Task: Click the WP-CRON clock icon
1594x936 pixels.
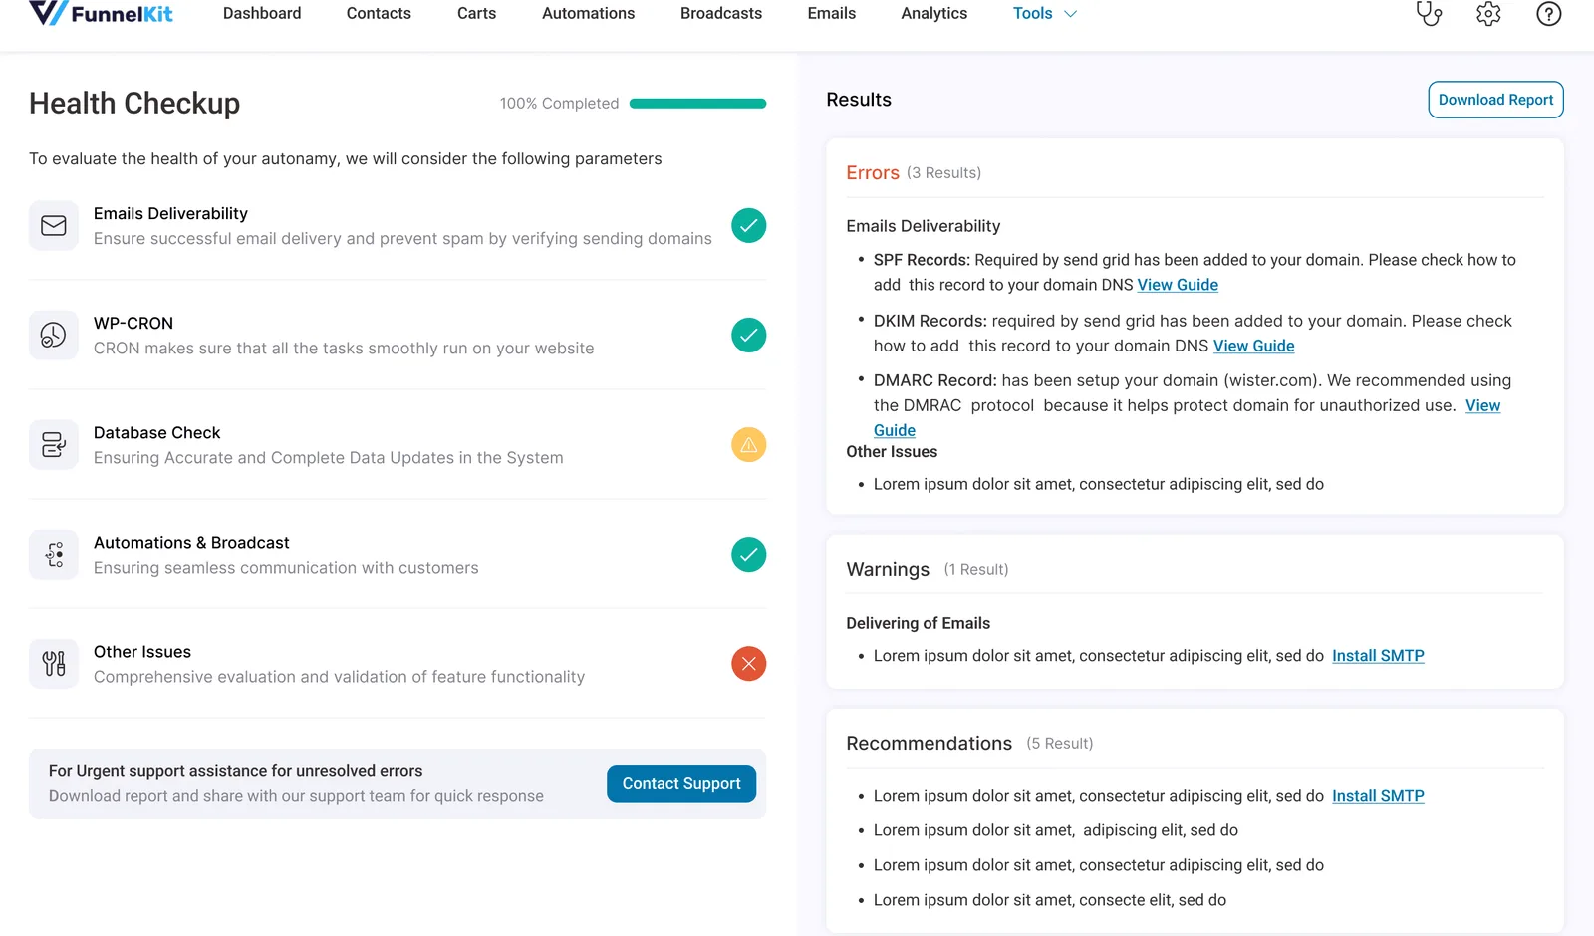Action: click(54, 336)
